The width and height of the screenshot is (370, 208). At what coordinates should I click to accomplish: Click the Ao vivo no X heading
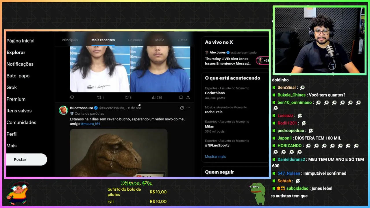tap(219, 42)
